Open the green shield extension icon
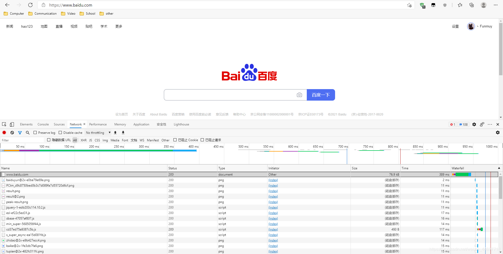This screenshot has width=503, height=254. [x=422, y=5]
